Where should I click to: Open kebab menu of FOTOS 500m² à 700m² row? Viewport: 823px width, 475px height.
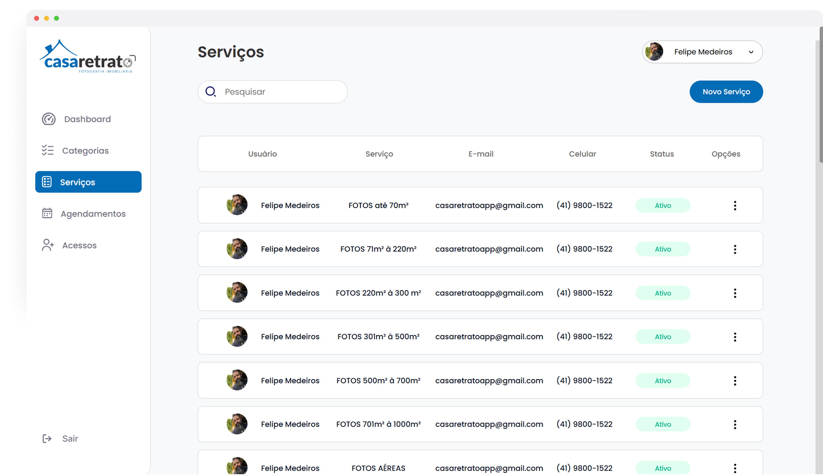coord(735,381)
